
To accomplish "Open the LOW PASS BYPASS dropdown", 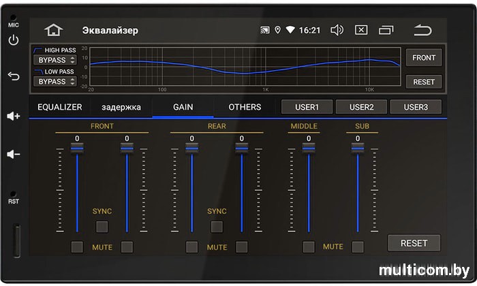I will pyautogui.click(x=55, y=82).
